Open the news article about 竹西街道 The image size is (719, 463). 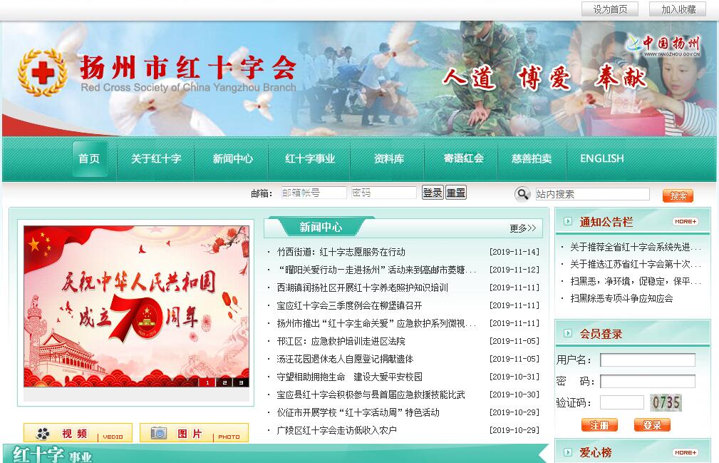pos(341,252)
